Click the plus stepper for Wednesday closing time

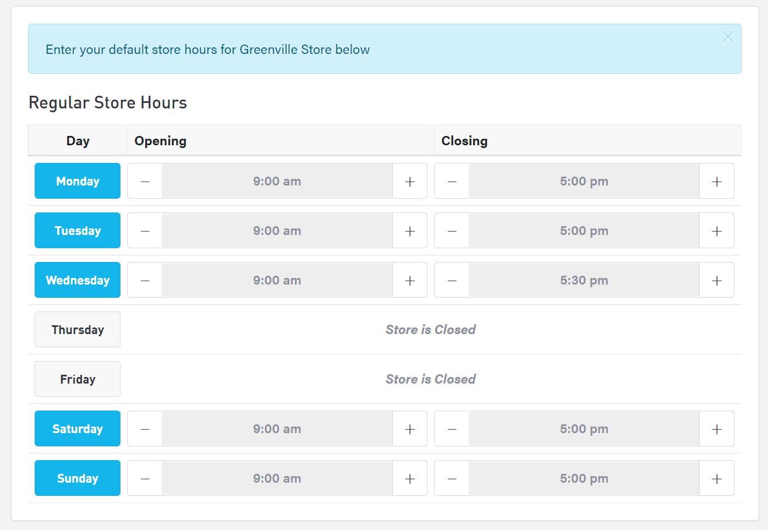pyautogui.click(x=717, y=280)
